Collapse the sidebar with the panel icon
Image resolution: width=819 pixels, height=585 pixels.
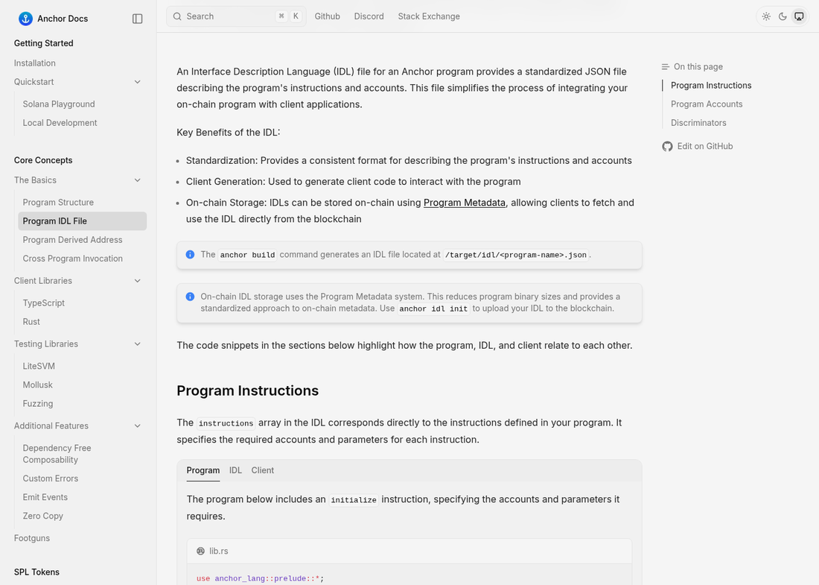pyautogui.click(x=138, y=19)
